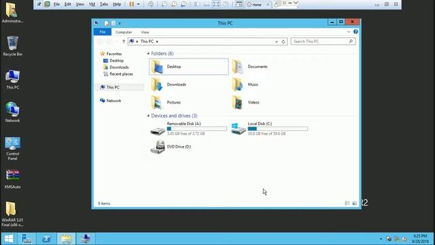Switch to large icons view
Image resolution: width=435 pixels, height=245 pixels.
click(355, 203)
